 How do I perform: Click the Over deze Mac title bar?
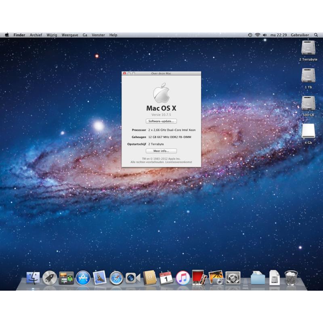click(x=161, y=73)
